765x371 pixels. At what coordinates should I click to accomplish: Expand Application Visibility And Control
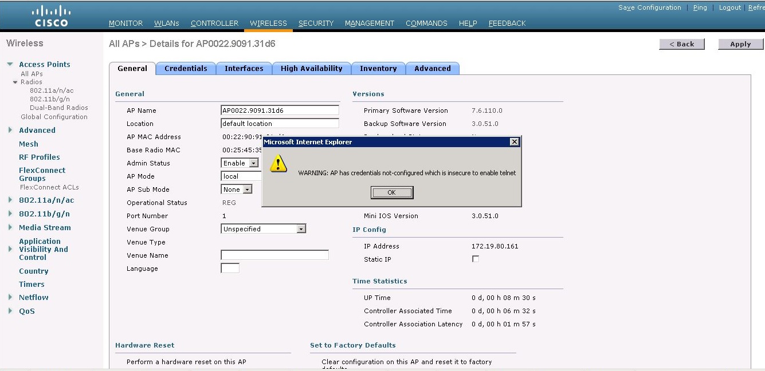click(x=10, y=249)
